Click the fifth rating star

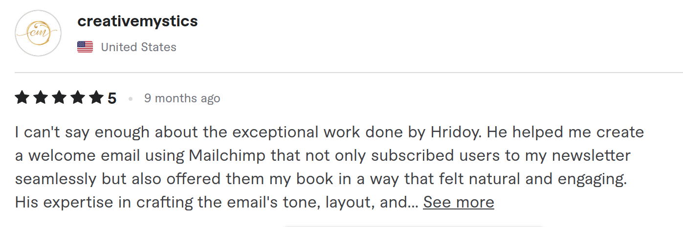(x=96, y=98)
